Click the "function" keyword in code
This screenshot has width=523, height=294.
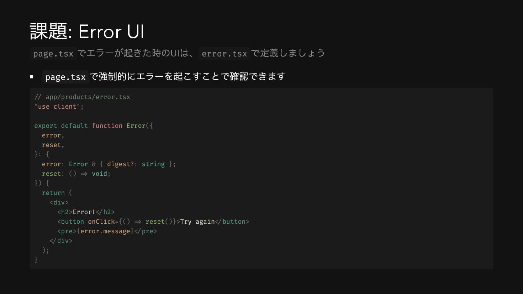pyautogui.click(x=107, y=126)
